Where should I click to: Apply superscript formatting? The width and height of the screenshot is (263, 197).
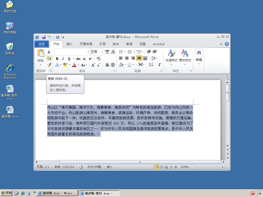(90, 59)
